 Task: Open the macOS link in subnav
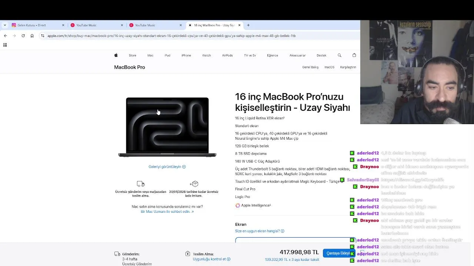coord(329,67)
